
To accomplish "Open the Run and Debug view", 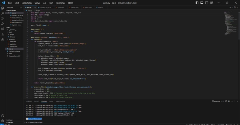I will 3,24.
